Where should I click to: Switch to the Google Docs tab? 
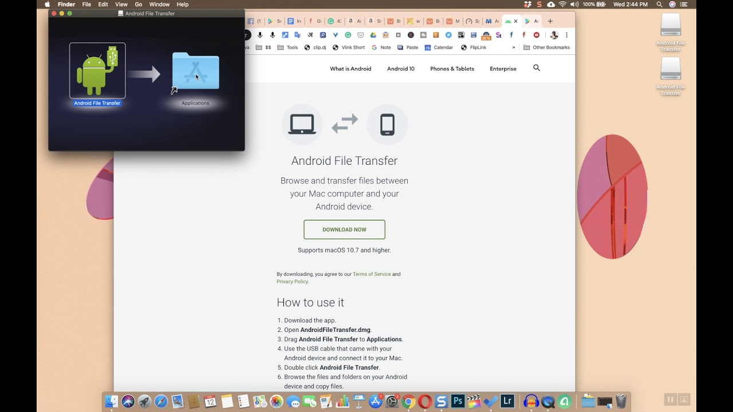point(294,21)
